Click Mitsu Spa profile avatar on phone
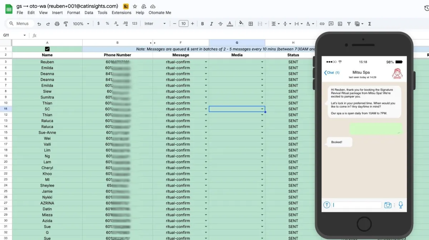429x240 pixels. (397, 74)
